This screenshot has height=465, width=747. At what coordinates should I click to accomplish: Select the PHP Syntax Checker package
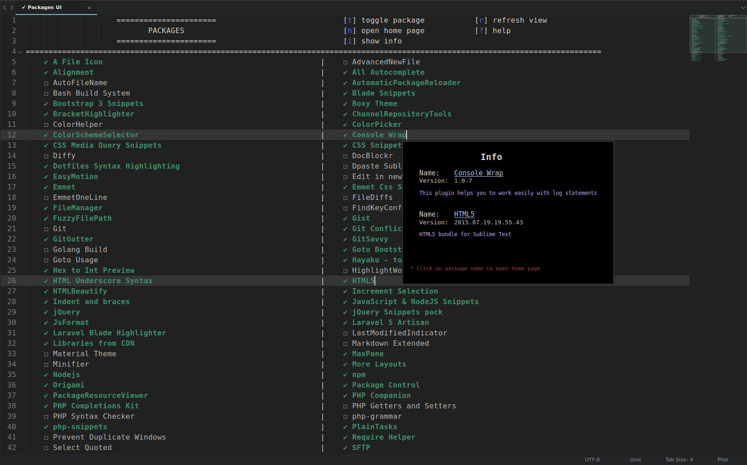point(93,417)
